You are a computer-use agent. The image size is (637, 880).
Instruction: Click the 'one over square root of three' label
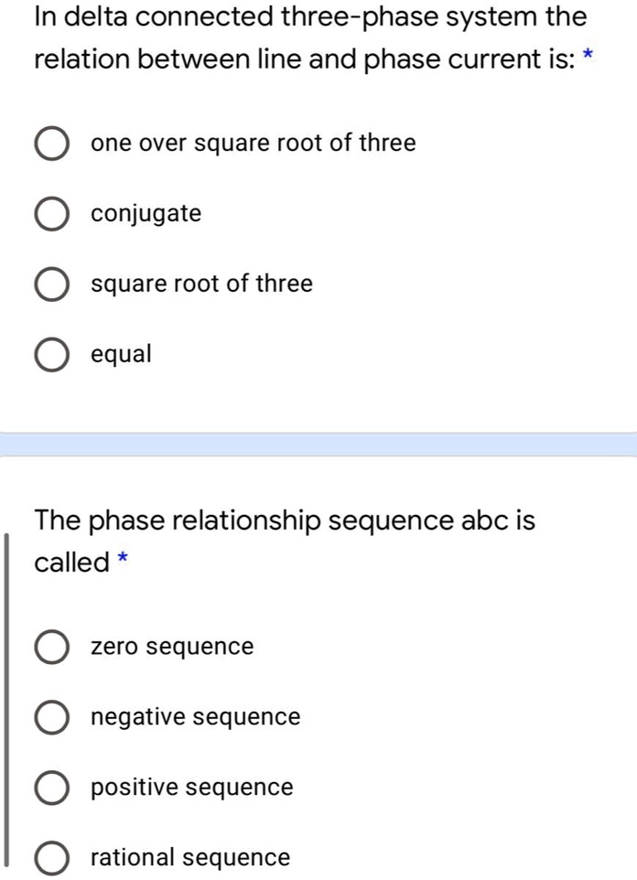(254, 143)
